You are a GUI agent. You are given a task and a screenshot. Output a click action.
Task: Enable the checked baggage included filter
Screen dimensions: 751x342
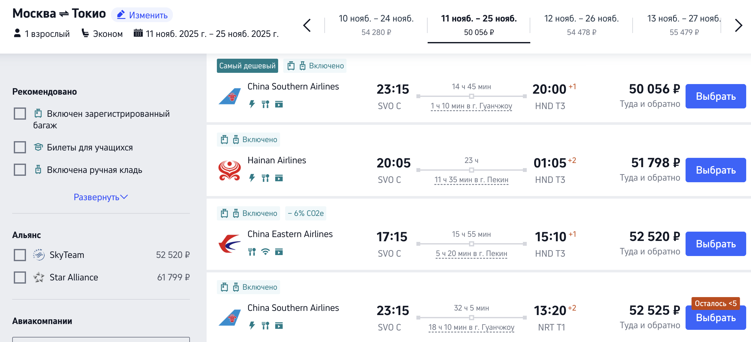click(x=20, y=114)
